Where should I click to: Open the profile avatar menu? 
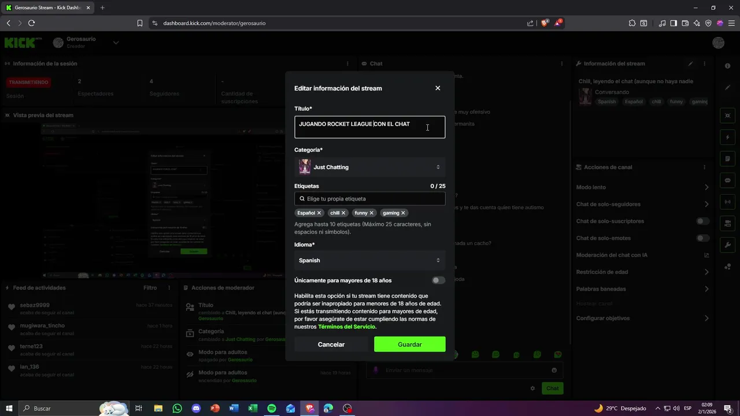(x=718, y=43)
